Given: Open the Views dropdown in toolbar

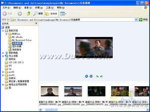Looking at the screenshot, I should pyautogui.click(x=63, y=14).
